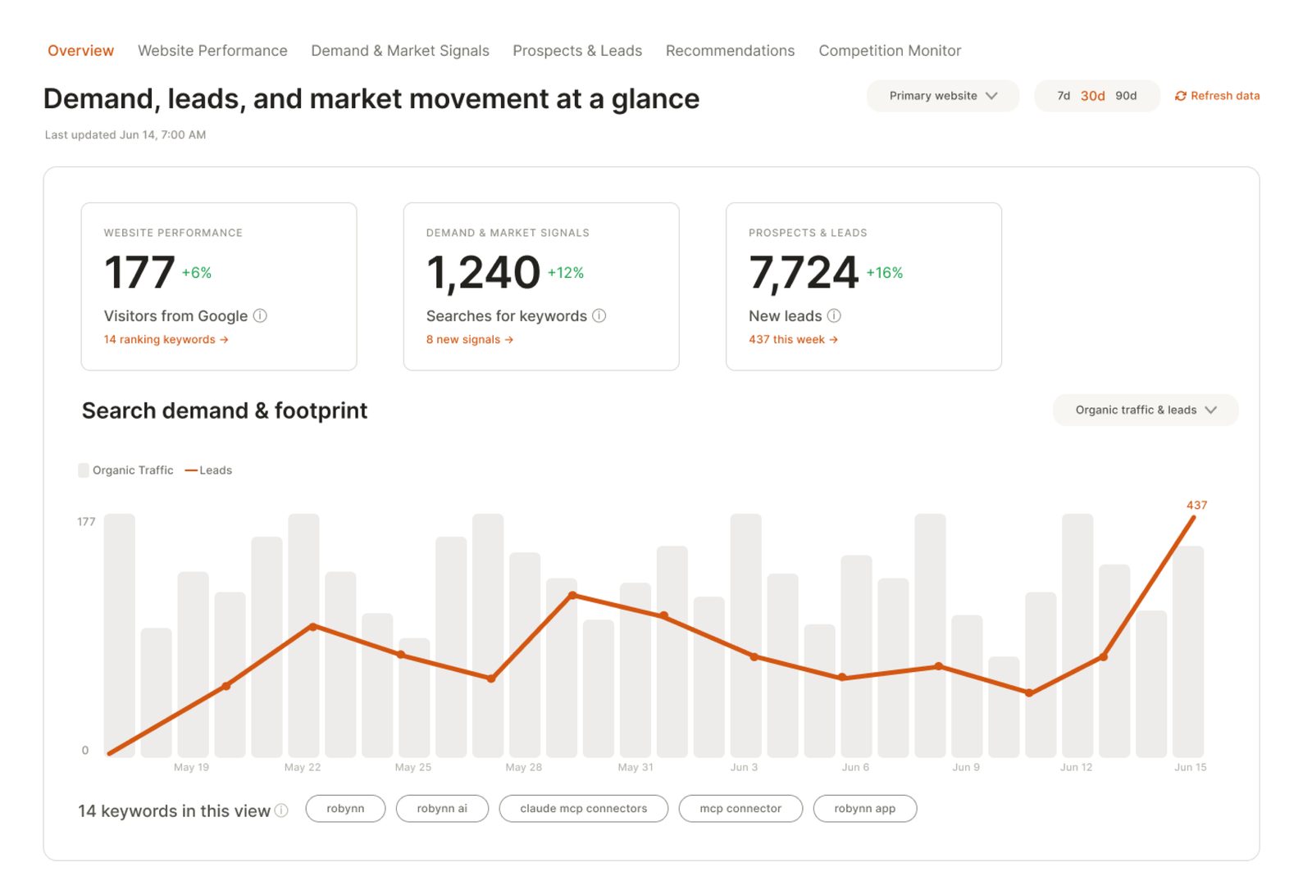
Task: Follow the 14 ranking keywords link
Action: pos(166,339)
